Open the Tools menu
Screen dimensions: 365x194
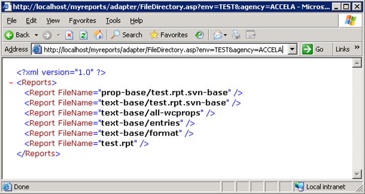pos(113,21)
